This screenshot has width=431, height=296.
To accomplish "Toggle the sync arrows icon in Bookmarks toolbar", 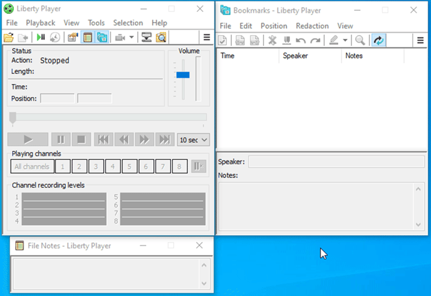I will tap(378, 40).
